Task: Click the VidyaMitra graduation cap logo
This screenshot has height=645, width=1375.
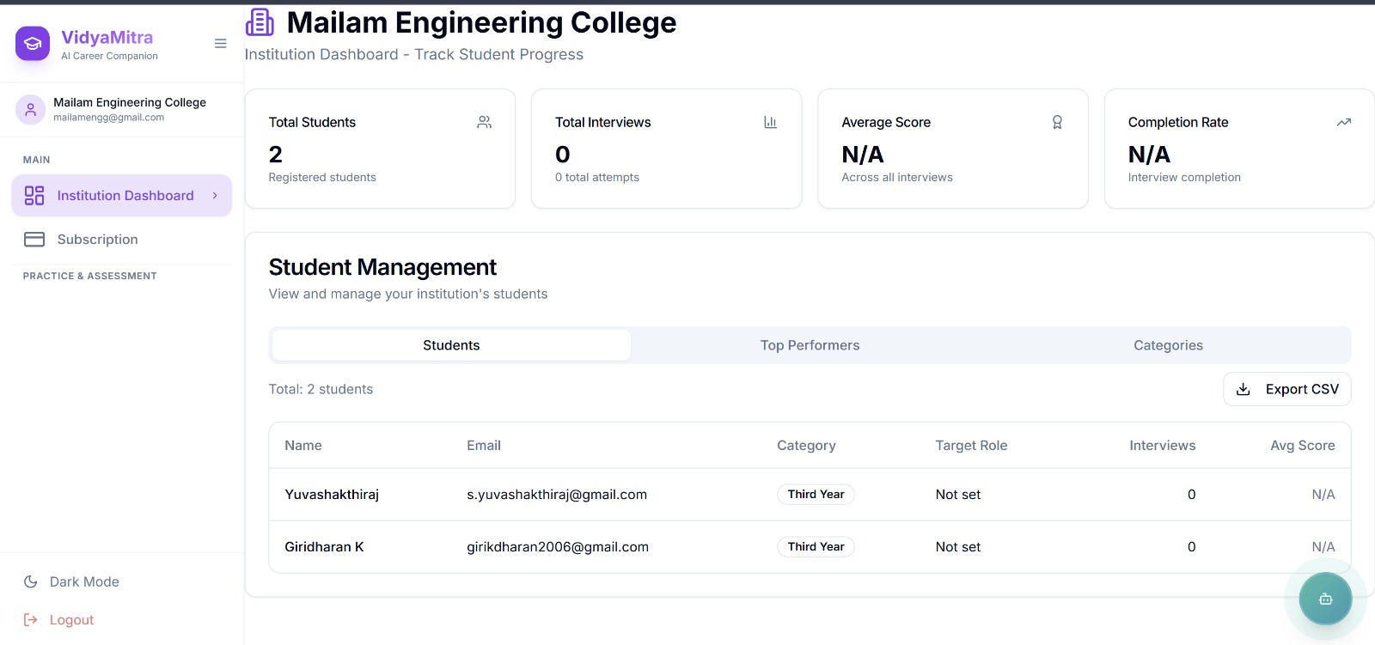Action: point(33,44)
